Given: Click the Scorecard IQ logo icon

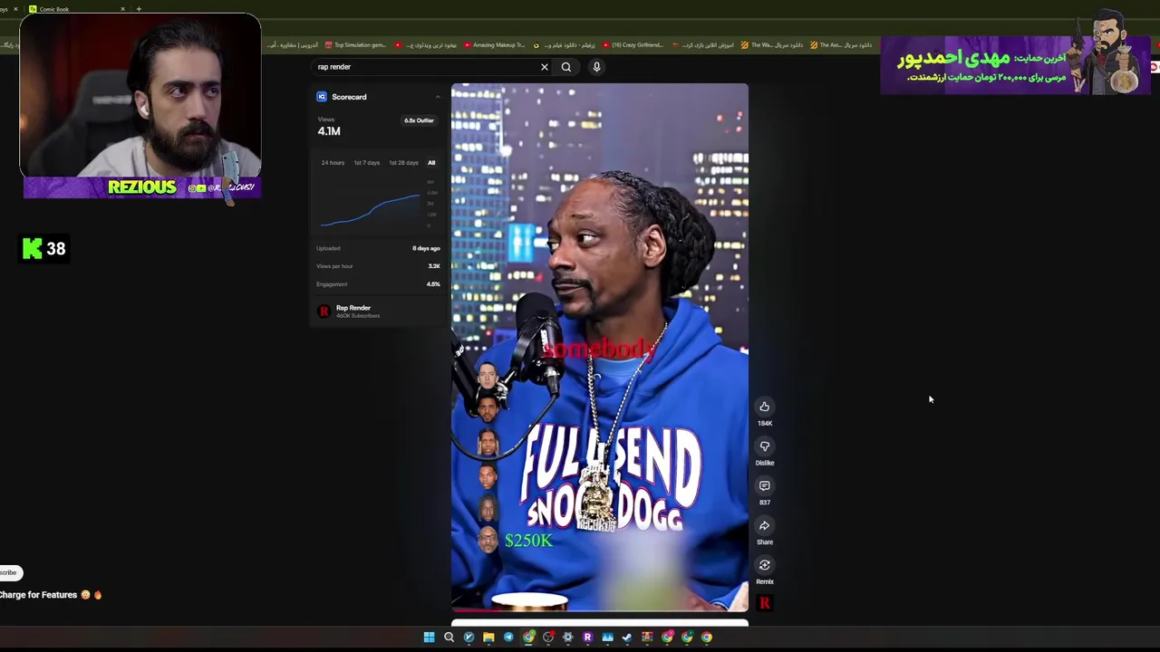Looking at the screenshot, I should [322, 97].
